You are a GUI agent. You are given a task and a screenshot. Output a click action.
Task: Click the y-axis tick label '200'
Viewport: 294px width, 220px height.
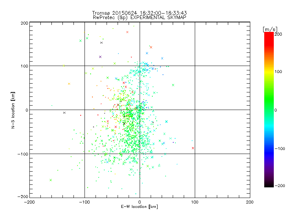24,23
